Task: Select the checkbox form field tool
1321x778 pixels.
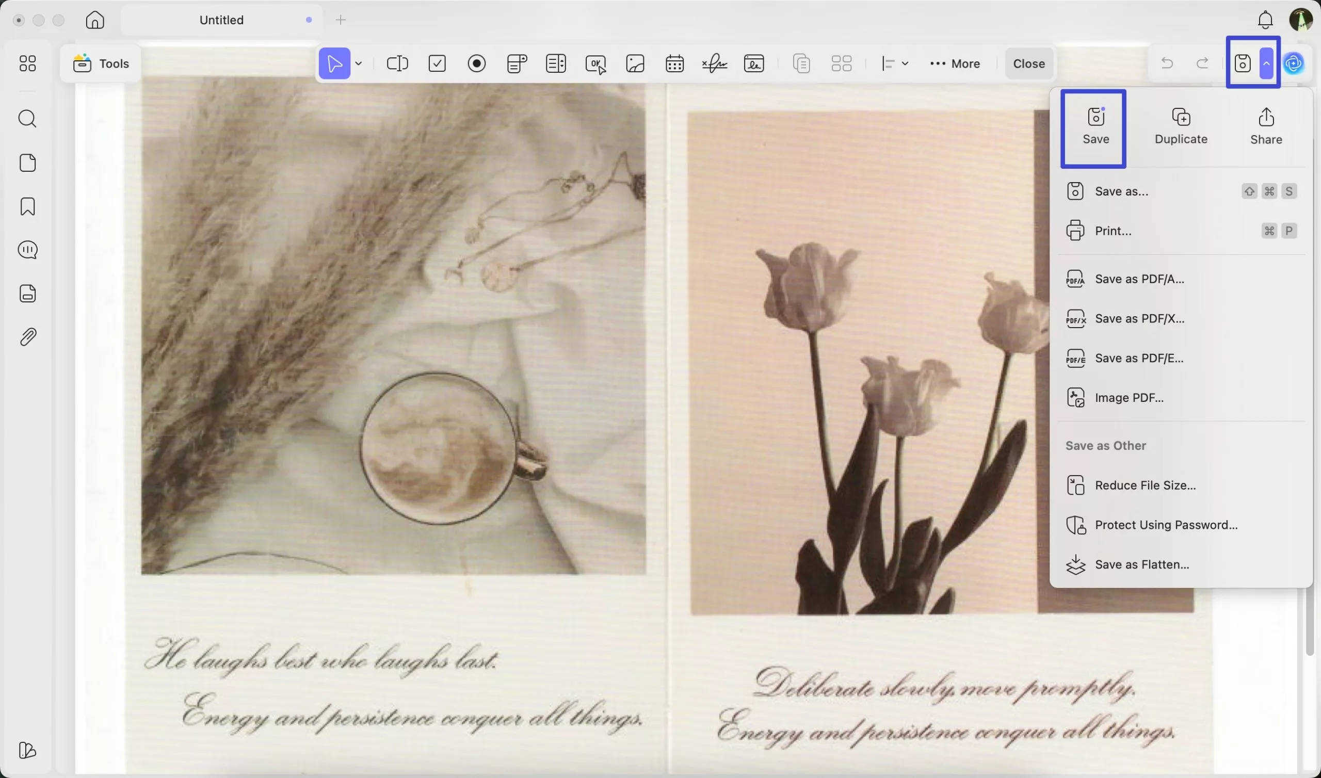Action: coord(437,63)
